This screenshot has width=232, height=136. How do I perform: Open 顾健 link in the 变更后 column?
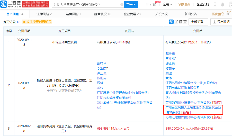[168, 73]
